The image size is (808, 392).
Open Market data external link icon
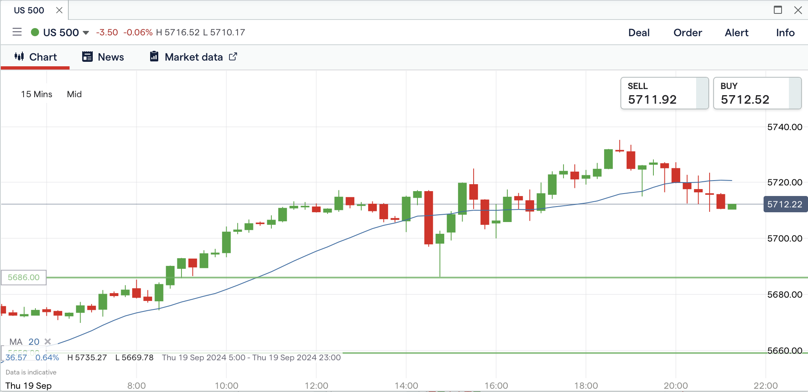pos(233,57)
